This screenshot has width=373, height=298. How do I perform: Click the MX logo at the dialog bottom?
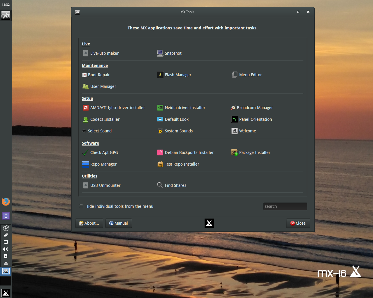coord(209,223)
